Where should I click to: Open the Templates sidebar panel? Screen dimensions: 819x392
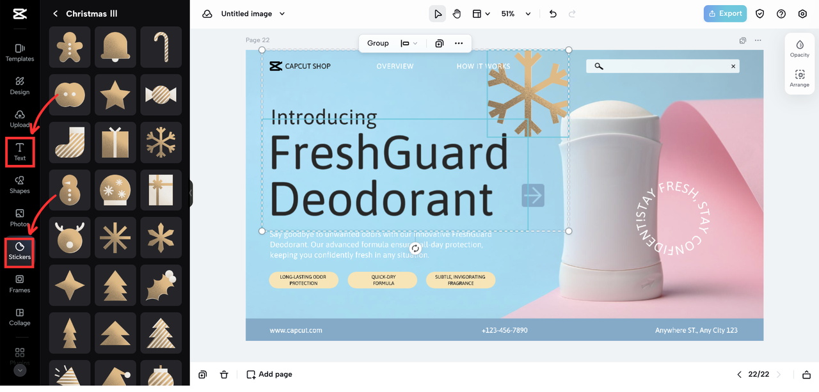(20, 52)
